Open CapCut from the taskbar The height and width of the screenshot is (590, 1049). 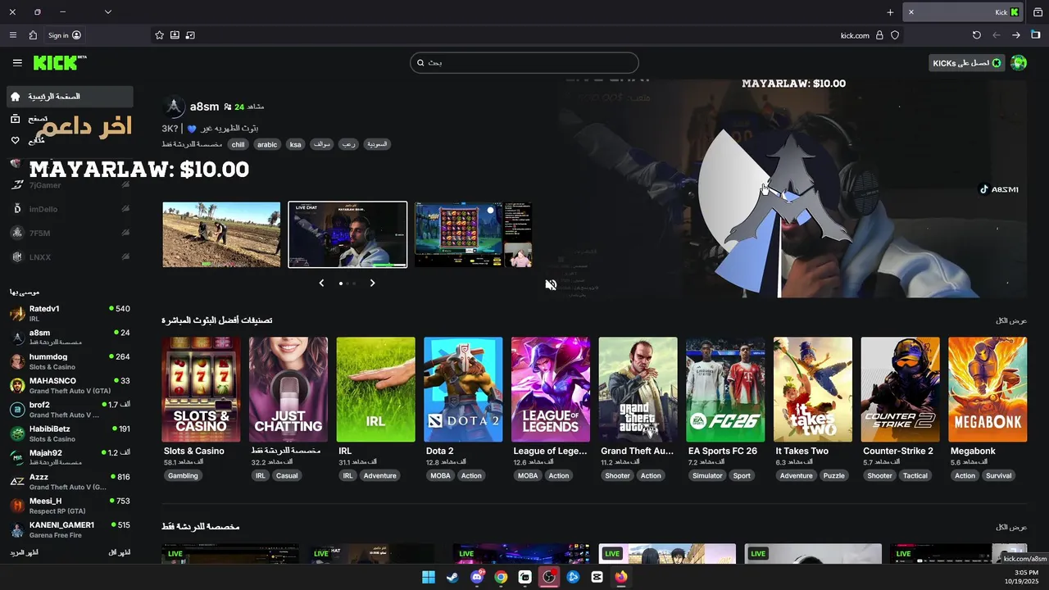click(597, 577)
